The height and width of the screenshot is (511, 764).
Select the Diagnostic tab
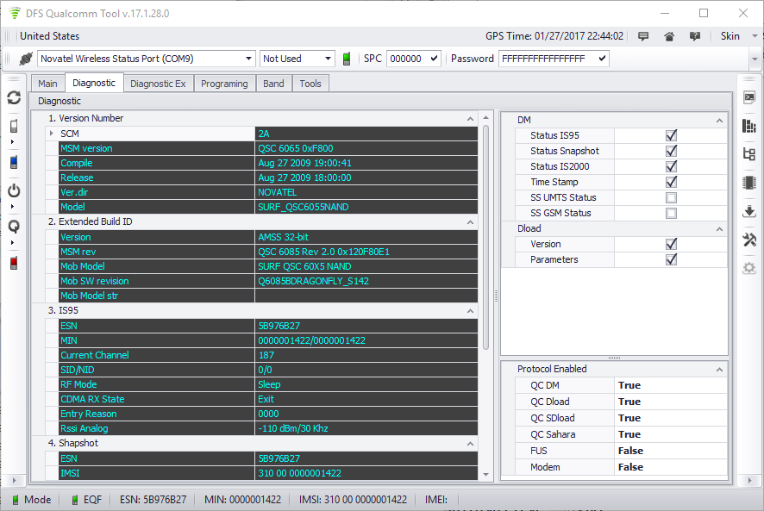[94, 83]
